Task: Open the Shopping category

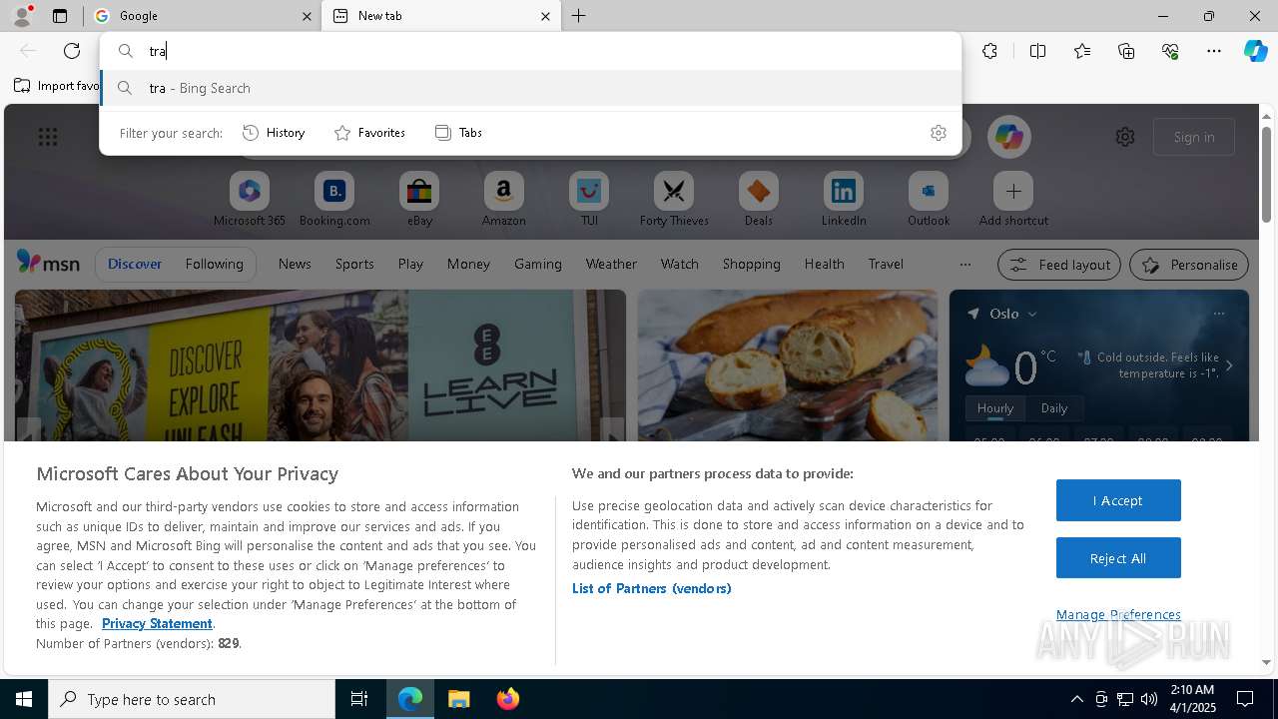Action: pos(751,264)
